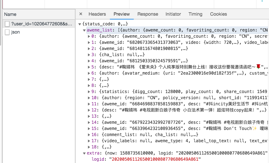Select the json request row
The width and height of the screenshot is (269, 163).
click(x=39, y=32)
